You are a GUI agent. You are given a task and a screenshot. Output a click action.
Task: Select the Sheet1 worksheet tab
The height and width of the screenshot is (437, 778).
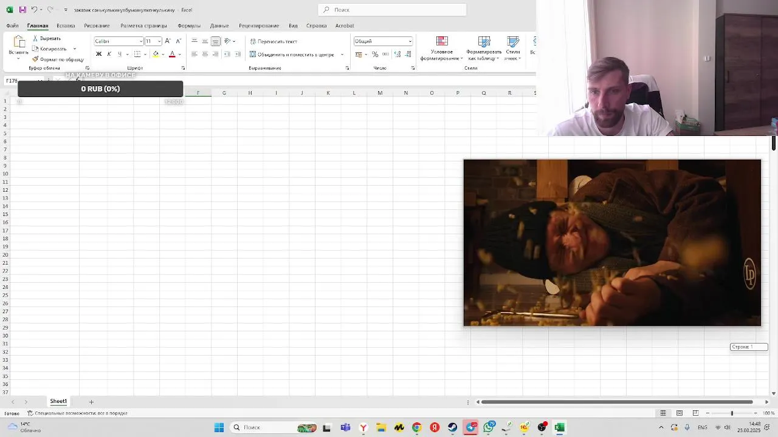coord(58,401)
